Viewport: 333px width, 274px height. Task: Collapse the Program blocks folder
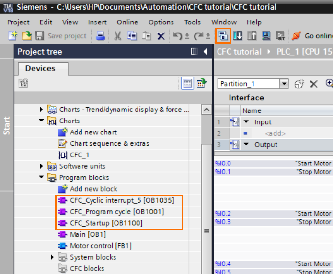(x=41, y=177)
